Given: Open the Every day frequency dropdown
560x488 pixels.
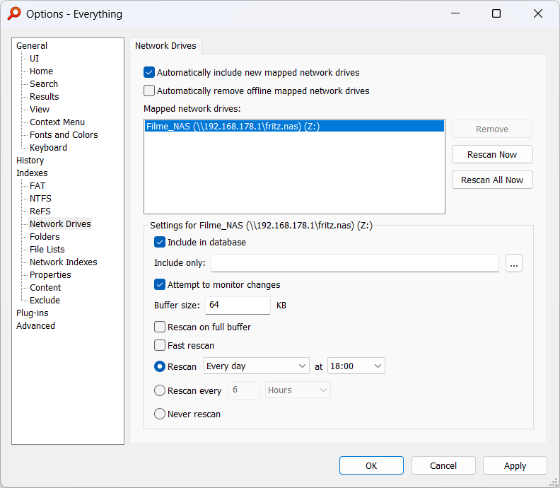Looking at the screenshot, I should click(256, 366).
